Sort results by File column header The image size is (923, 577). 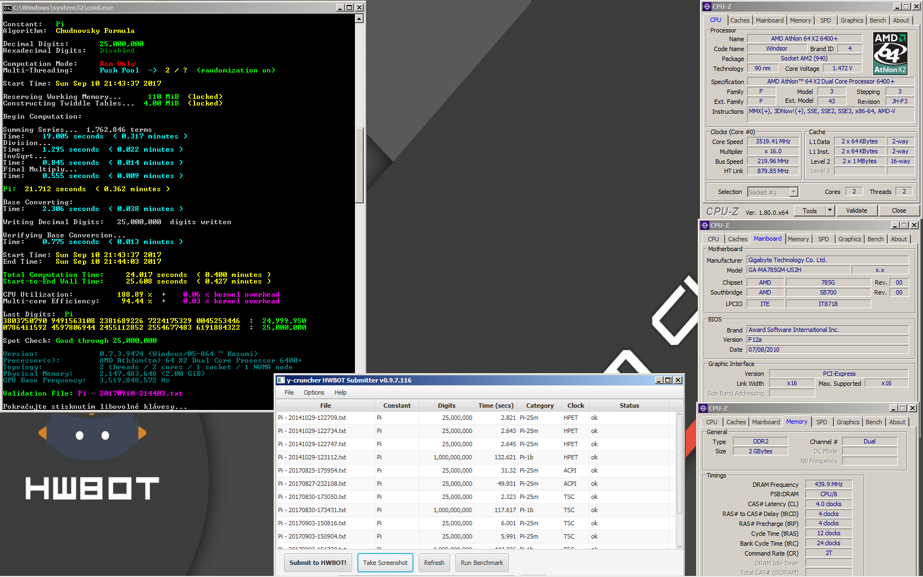coord(326,406)
